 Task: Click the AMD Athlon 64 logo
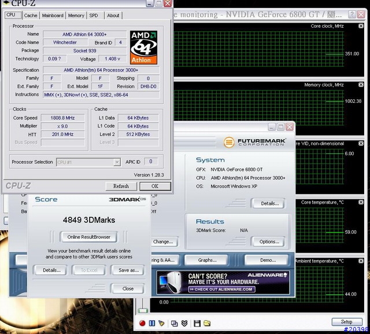(x=143, y=47)
